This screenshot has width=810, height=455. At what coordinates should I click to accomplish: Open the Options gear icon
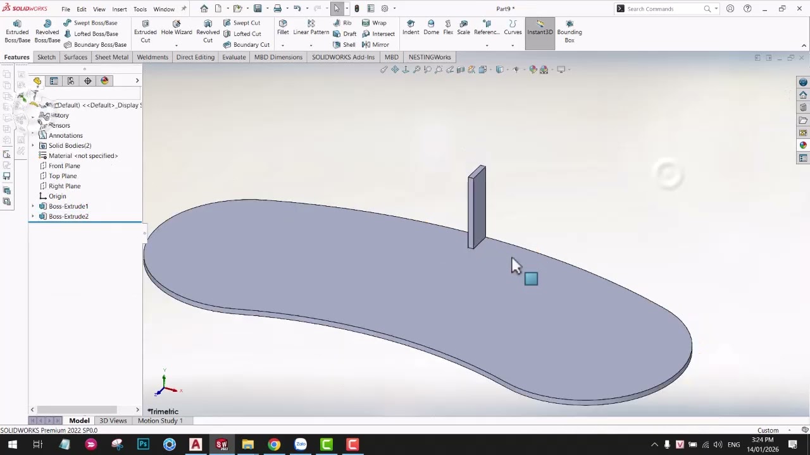click(384, 8)
